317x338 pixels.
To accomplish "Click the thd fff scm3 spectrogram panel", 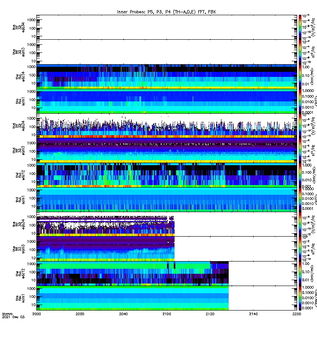I will (x=167, y=150).
